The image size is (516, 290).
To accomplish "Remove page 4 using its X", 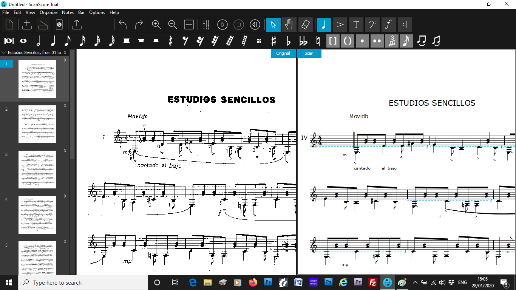I will (x=65, y=196).
